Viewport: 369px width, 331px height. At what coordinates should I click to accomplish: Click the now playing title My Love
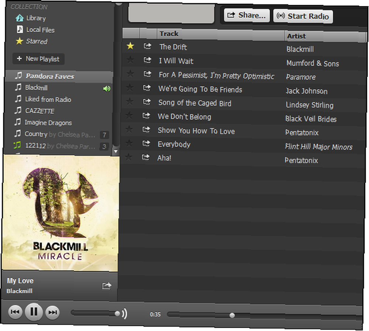[x=20, y=281]
